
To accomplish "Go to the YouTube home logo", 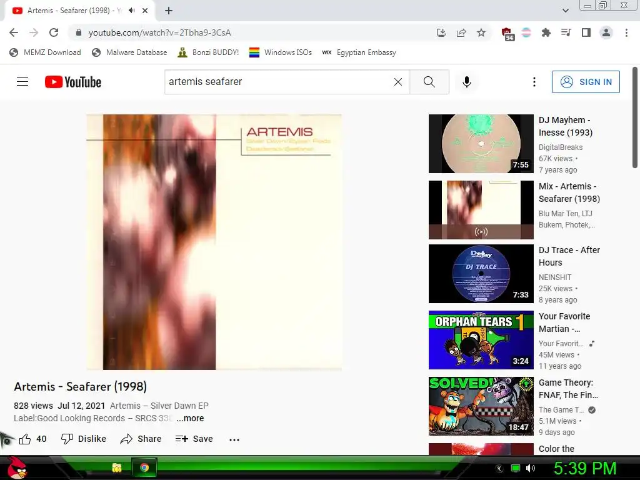I will tap(73, 82).
